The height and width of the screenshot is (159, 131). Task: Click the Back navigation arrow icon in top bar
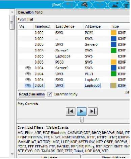point(69,5)
